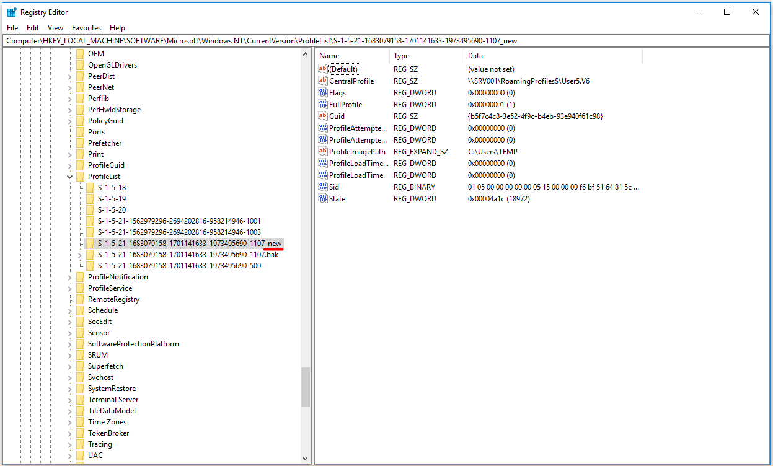This screenshot has height=466, width=773.
Task: Click the SRUM folder icon
Action: (80, 355)
